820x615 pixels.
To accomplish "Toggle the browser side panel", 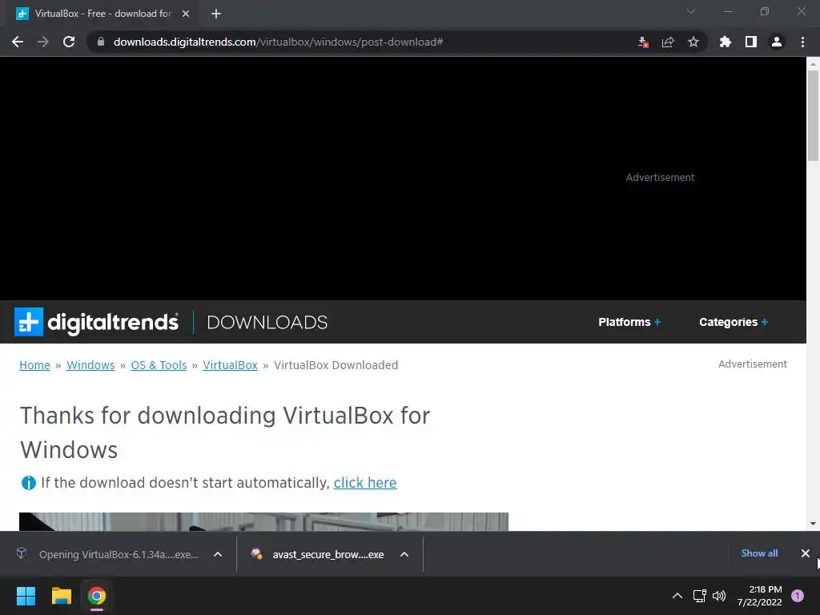I will tap(751, 42).
